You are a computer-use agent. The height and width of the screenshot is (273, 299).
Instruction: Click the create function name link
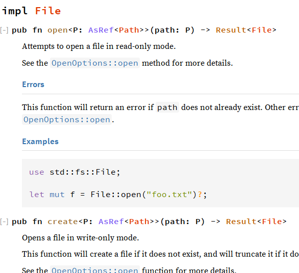coord(63,222)
